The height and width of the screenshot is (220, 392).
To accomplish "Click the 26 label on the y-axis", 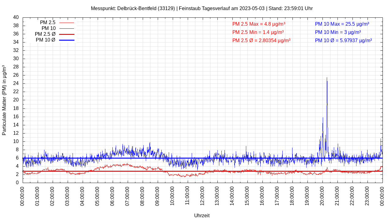I will (x=16, y=75).
